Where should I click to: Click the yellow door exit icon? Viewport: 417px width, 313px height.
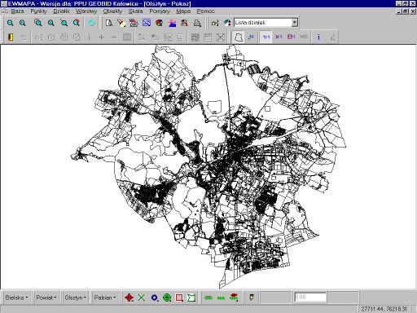(11, 37)
